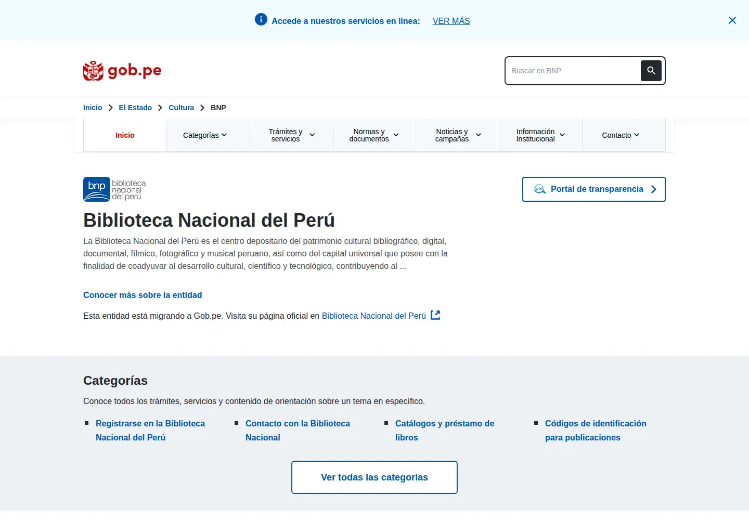Dismiss the online services banner

(732, 20)
